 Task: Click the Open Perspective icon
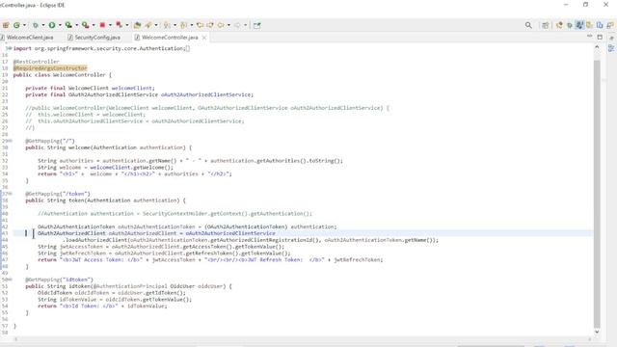(x=545, y=25)
